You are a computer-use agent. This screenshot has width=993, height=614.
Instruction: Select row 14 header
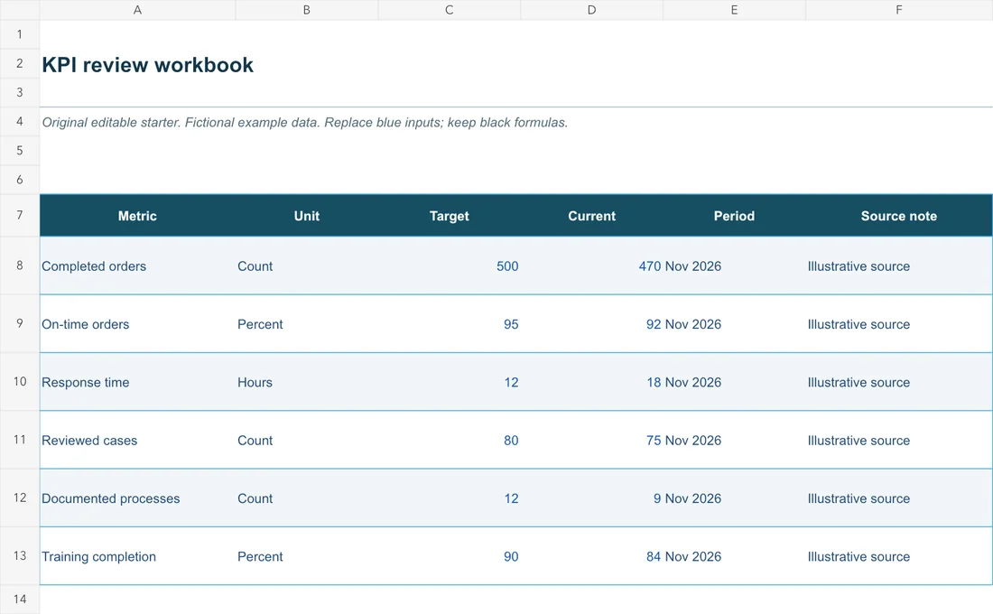pyautogui.click(x=20, y=600)
